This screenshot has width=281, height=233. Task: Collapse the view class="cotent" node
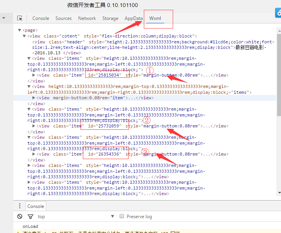[x=24, y=36]
